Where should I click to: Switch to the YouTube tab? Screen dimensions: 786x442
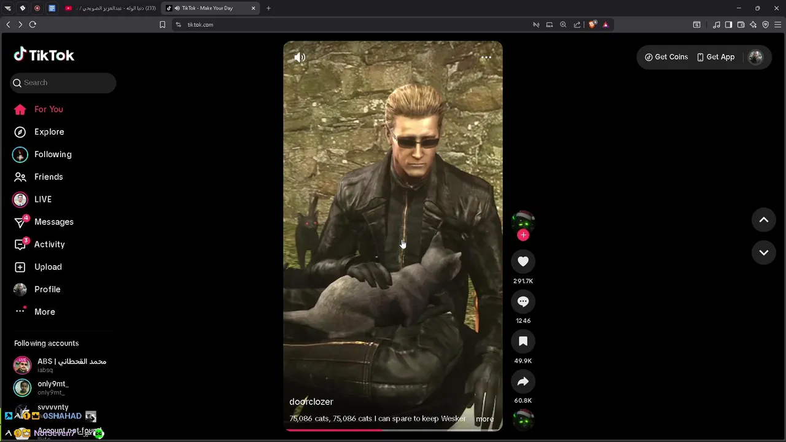coord(111,8)
